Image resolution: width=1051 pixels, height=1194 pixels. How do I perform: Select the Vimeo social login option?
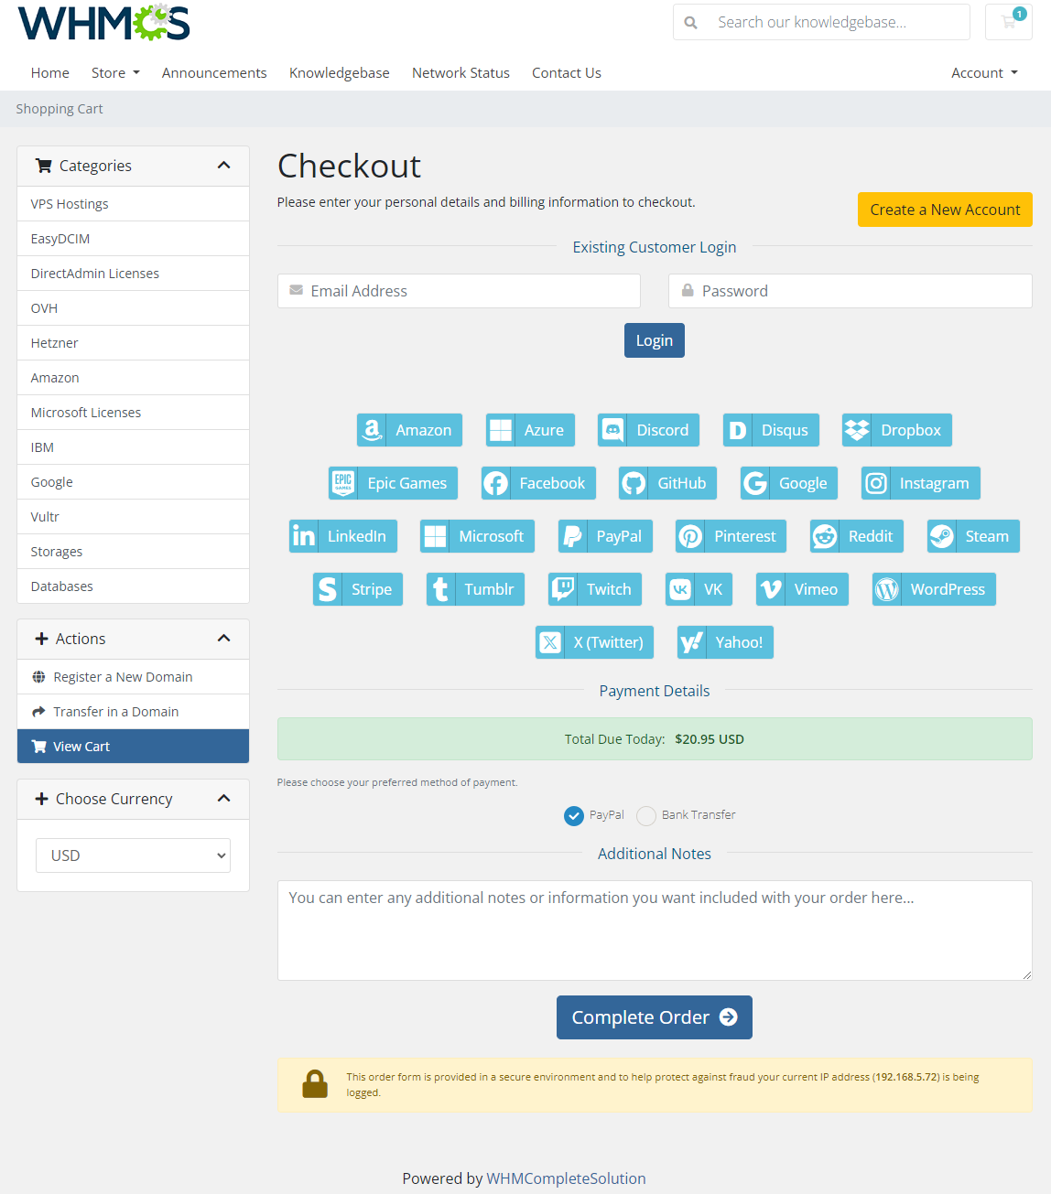pos(802,589)
